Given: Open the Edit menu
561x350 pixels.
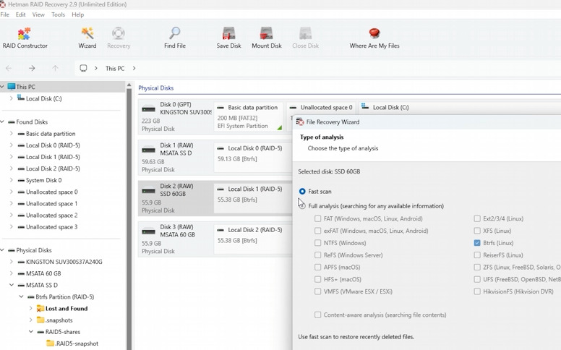Looking at the screenshot, I should tap(20, 14).
